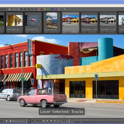Apply the purple color label
Screen dimensions: 124x124
(x=56, y=9)
